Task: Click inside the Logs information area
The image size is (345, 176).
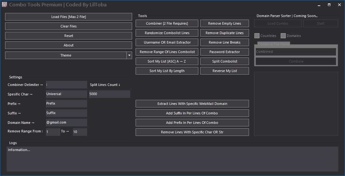Action: (172, 159)
